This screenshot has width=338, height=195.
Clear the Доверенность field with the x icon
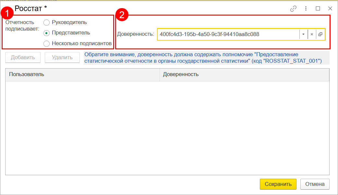[x=311, y=34]
